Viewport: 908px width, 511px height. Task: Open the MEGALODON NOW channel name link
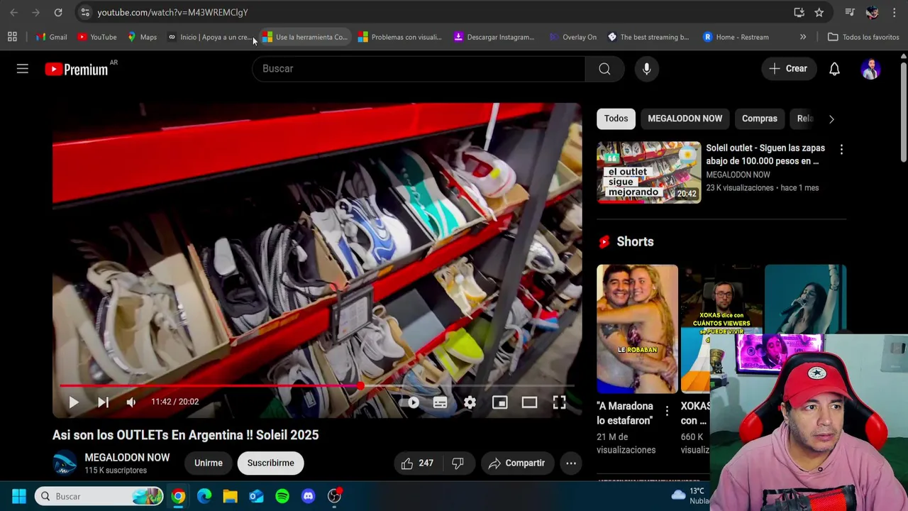[127, 458]
